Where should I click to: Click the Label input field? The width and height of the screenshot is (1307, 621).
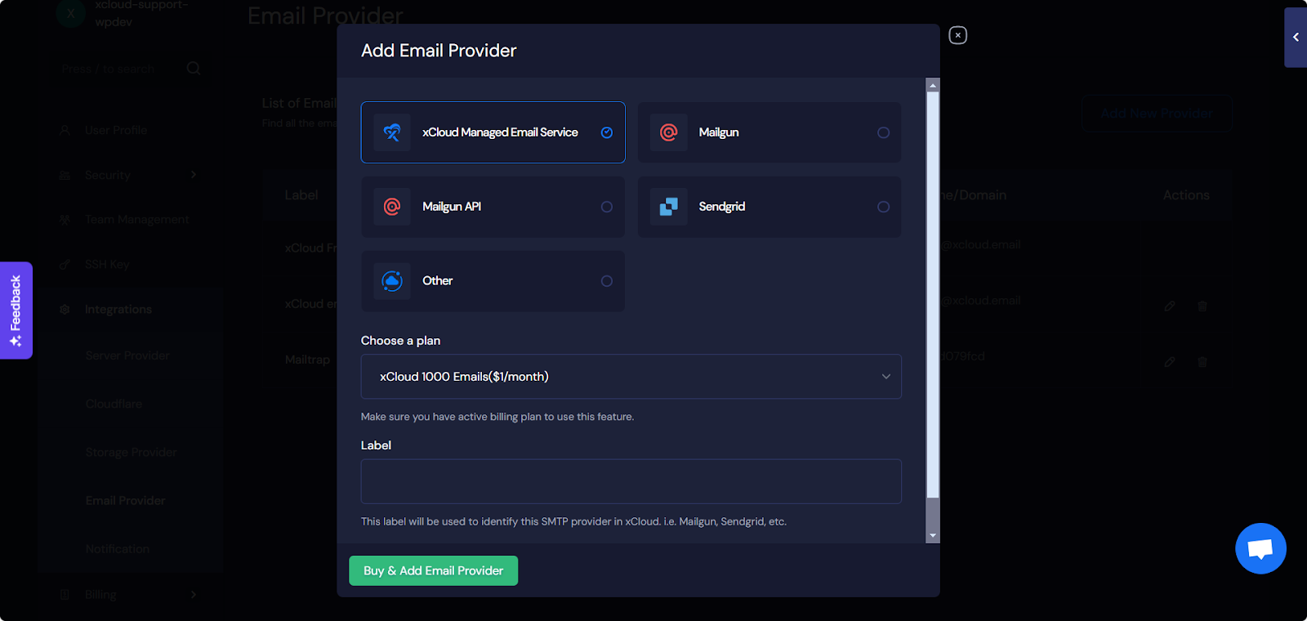[x=631, y=481]
